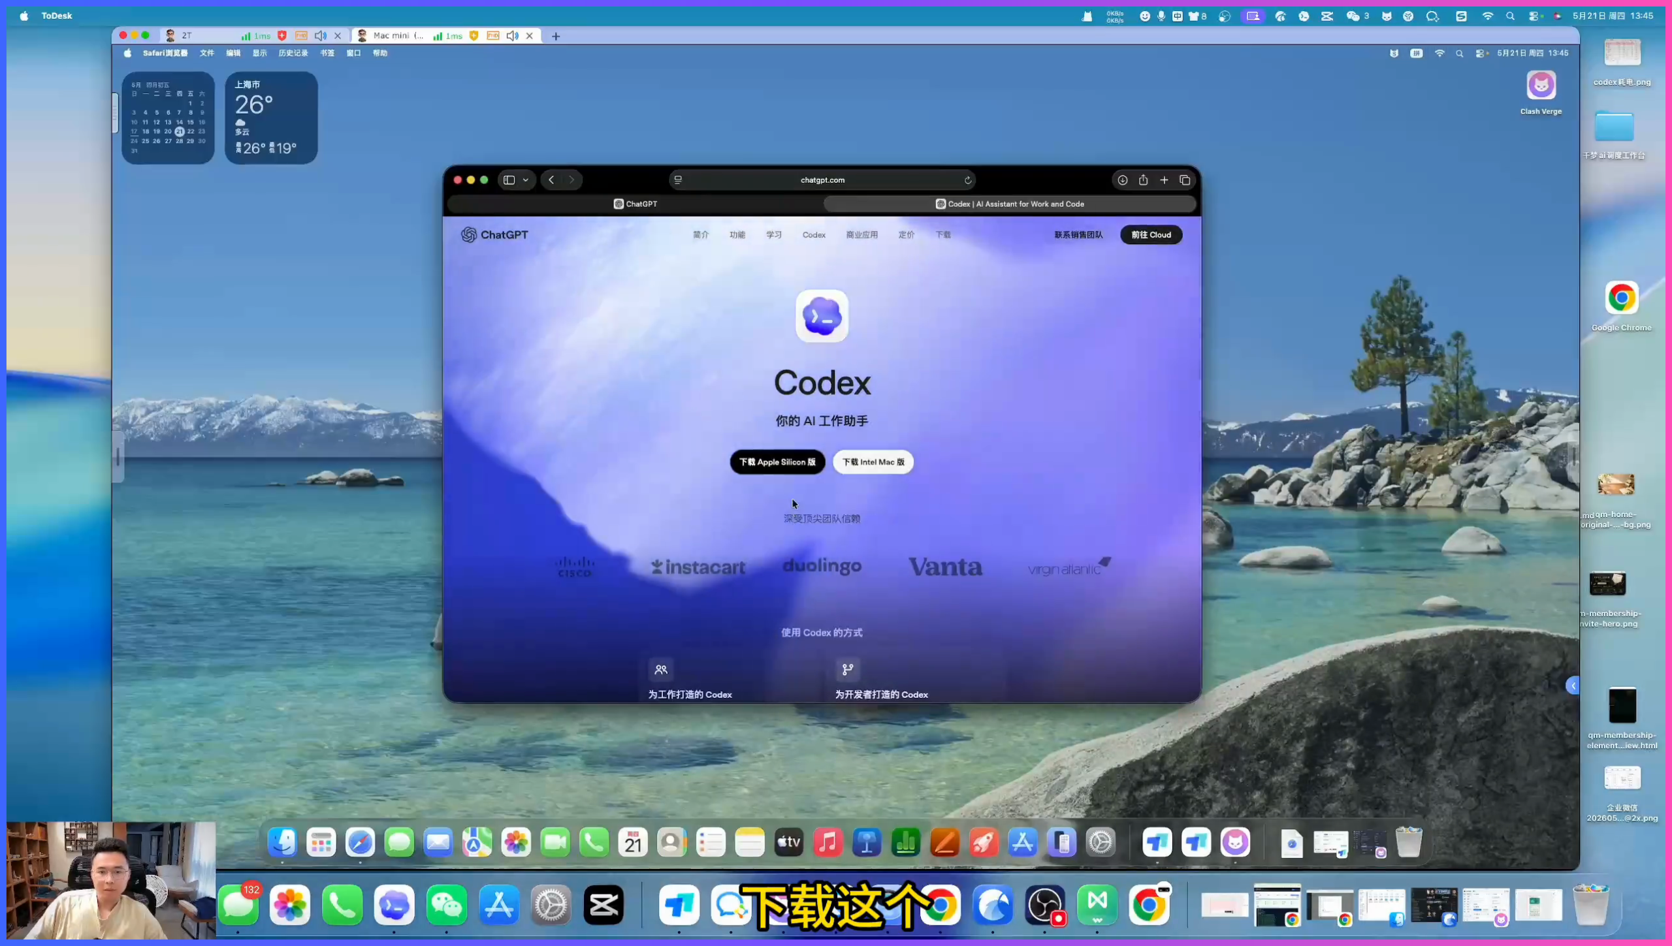Open the 简介 nav link
1672x946 pixels.
tap(701, 235)
